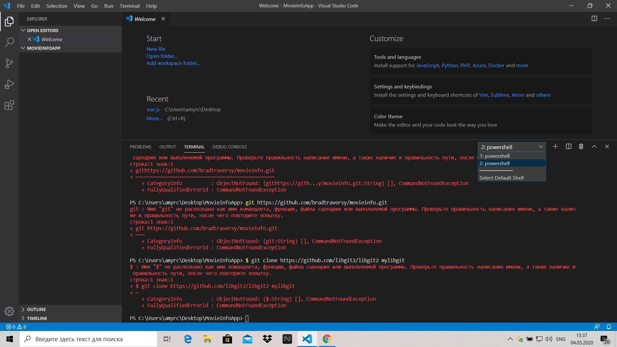
Task: Show hidden system tray icons
Action: tap(510, 339)
